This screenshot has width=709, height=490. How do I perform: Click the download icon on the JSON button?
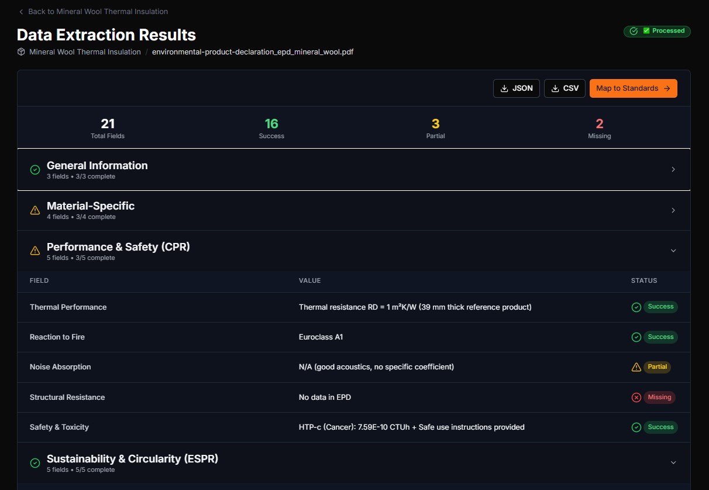(504, 88)
